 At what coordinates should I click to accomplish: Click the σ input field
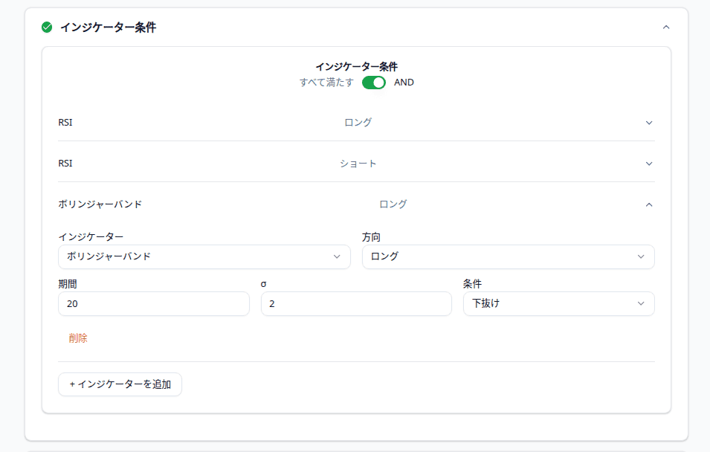pyautogui.click(x=356, y=303)
